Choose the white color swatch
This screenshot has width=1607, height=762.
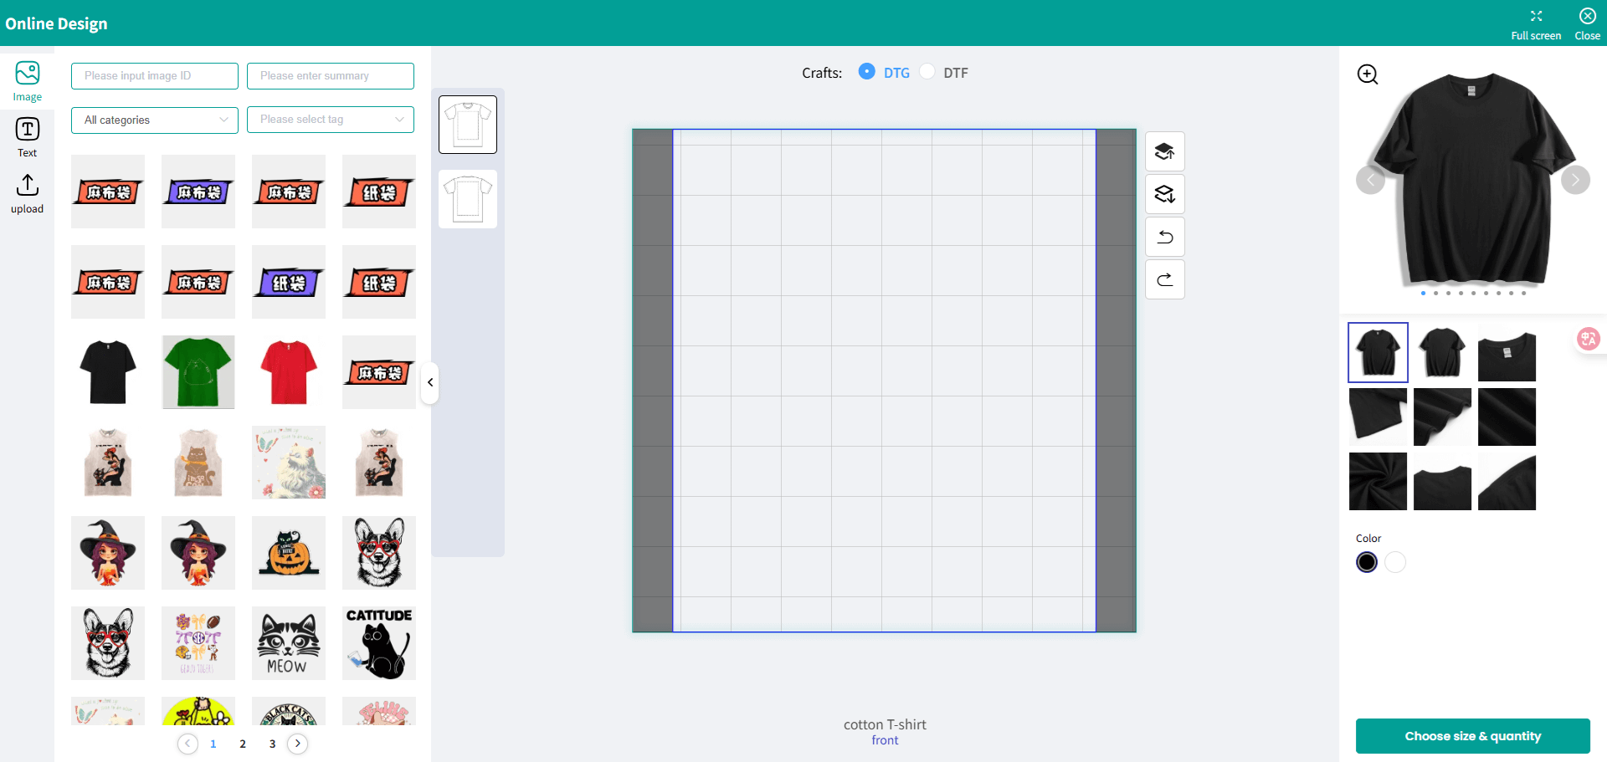(x=1394, y=562)
